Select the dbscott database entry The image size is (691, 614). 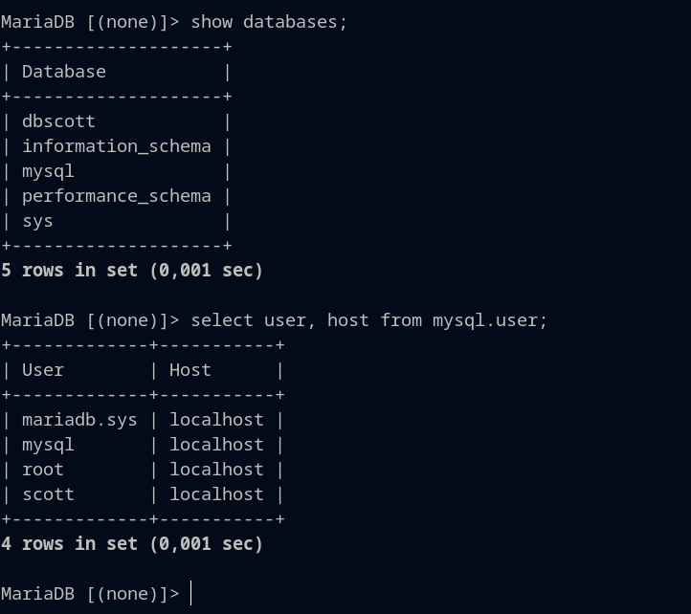click(58, 121)
